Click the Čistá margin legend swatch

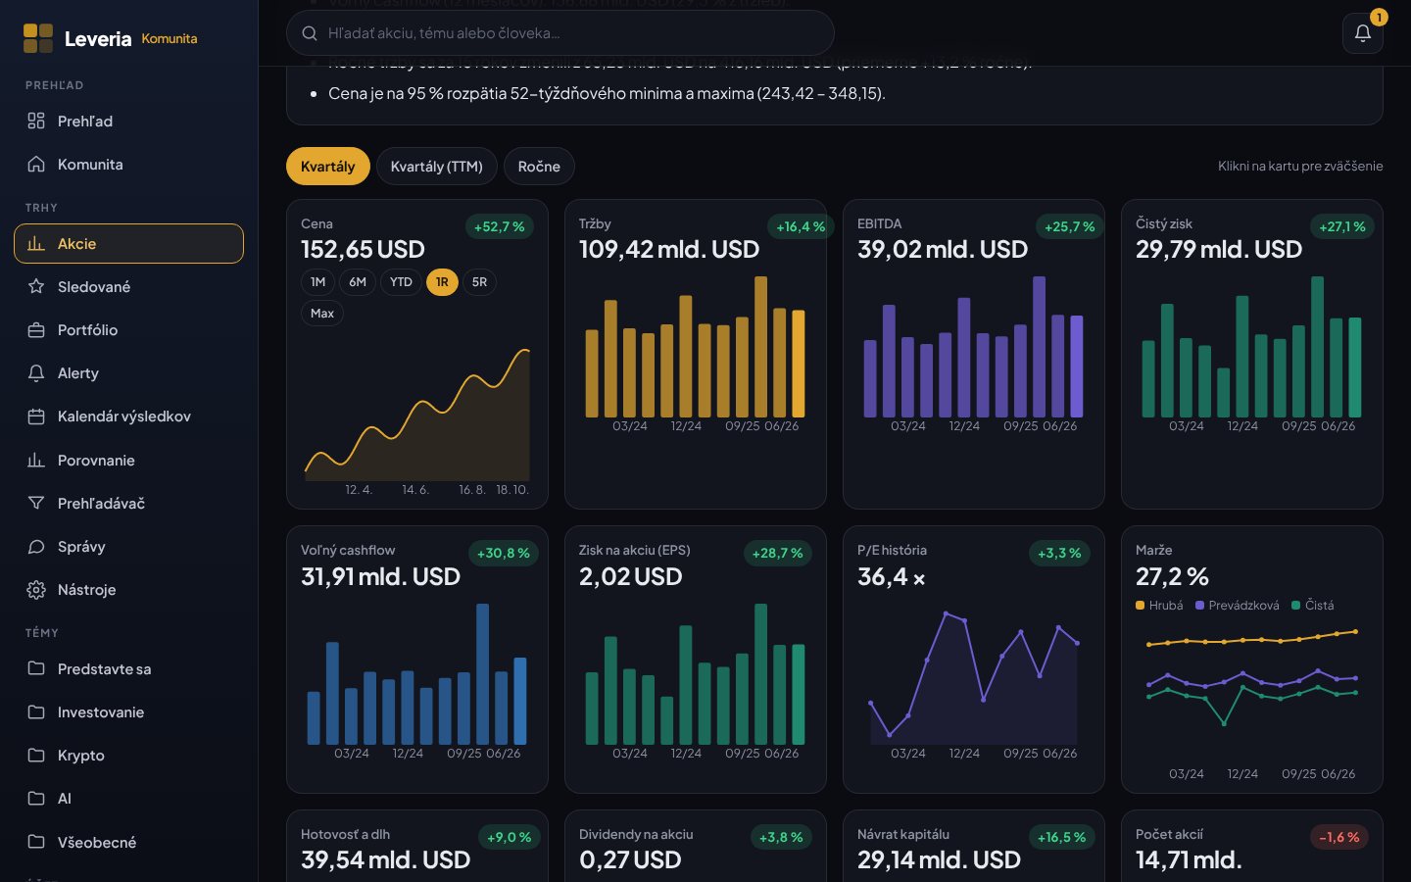[1296, 606]
